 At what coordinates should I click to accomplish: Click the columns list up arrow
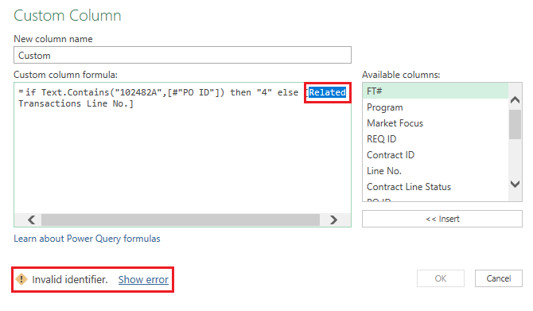[x=515, y=100]
